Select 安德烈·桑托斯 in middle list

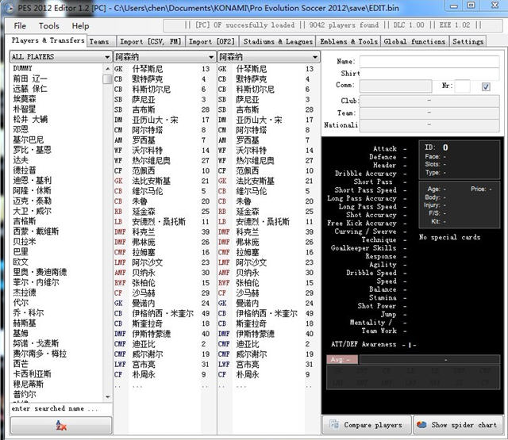click(x=164, y=222)
